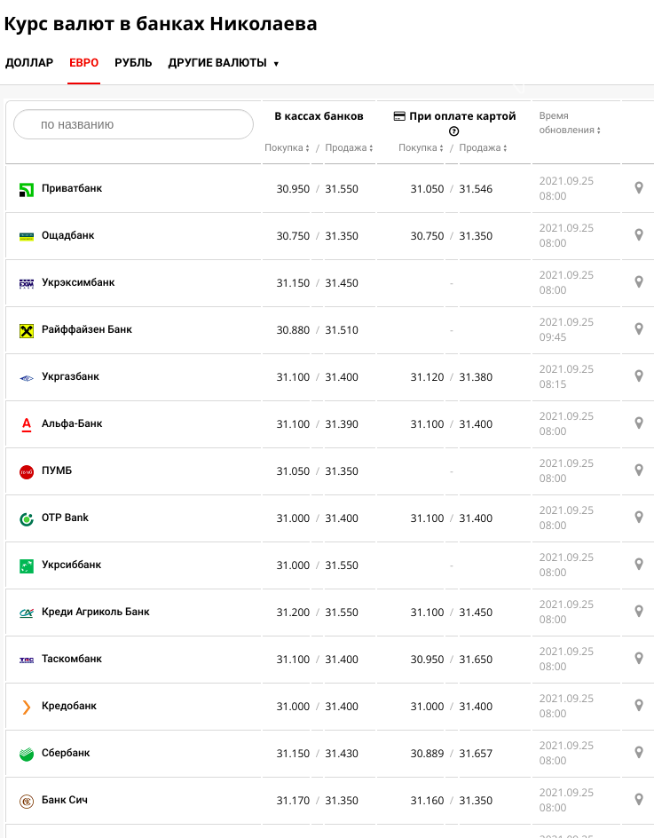Open the Райффайзен Банк link
Viewport: 654px width, 838px height.
pyautogui.click(x=87, y=329)
